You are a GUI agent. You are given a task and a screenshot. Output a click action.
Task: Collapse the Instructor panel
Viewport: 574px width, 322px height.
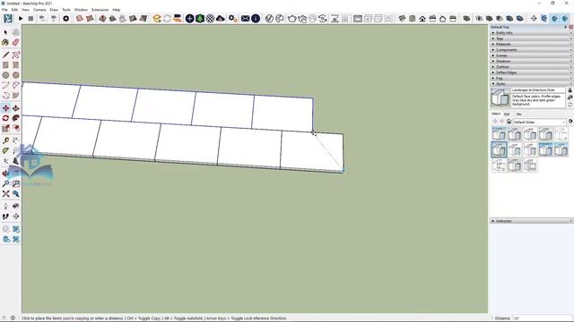click(531, 221)
